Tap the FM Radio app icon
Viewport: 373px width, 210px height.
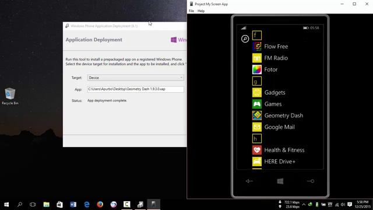pyautogui.click(x=257, y=58)
